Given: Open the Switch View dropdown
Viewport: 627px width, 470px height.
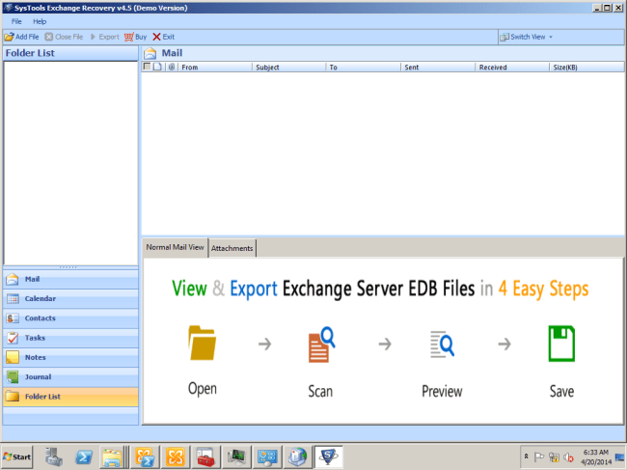Looking at the screenshot, I should (x=527, y=37).
